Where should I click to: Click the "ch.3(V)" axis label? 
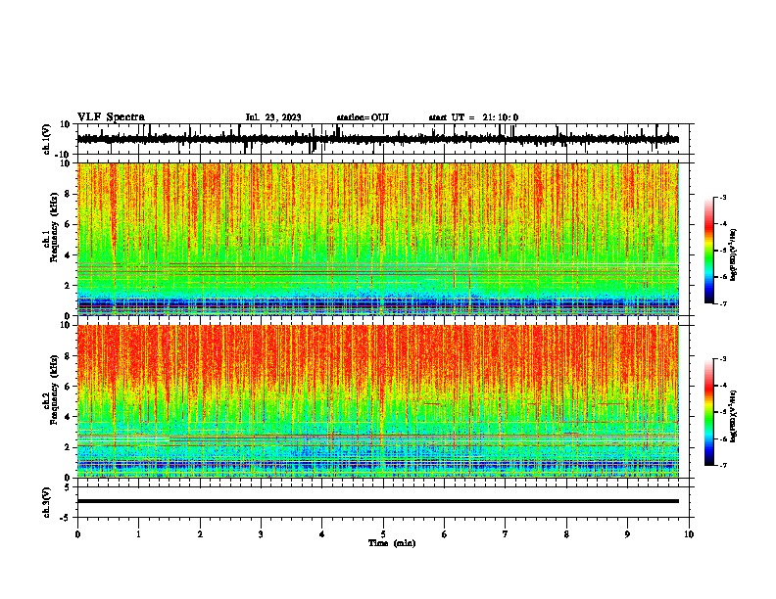tap(47, 502)
